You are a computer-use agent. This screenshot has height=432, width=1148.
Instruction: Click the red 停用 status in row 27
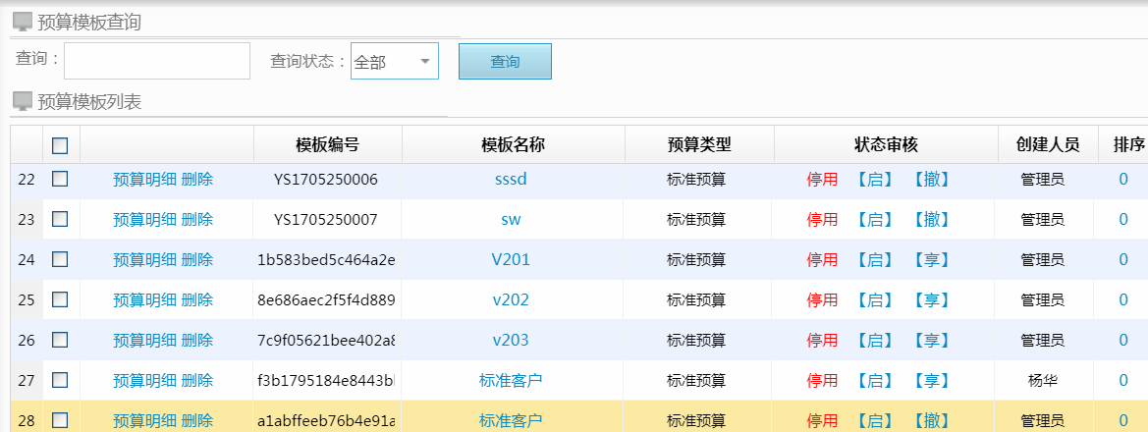coord(822,380)
